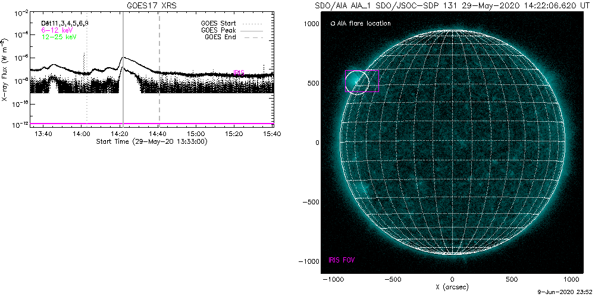The image size is (595, 297).
Task: Click the top edge of the magenta IRIS FOV box
Action: pyautogui.click(x=362, y=70)
